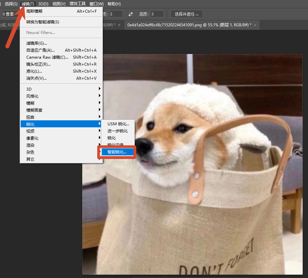Screen dimensions: 308x278
Task: Click the 选择并遮住 button
Action: pyautogui.click(x=186, y=14)
